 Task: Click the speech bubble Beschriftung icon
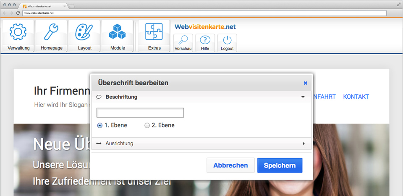click(x=99, y=97)
